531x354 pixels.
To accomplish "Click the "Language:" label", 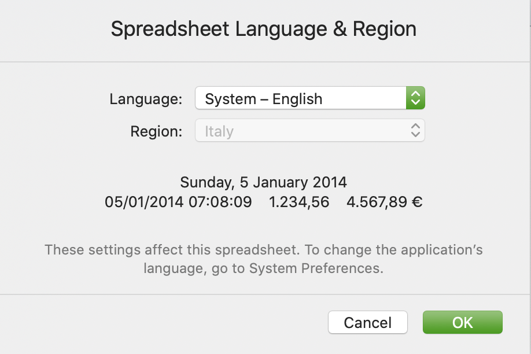I will 146,99.
